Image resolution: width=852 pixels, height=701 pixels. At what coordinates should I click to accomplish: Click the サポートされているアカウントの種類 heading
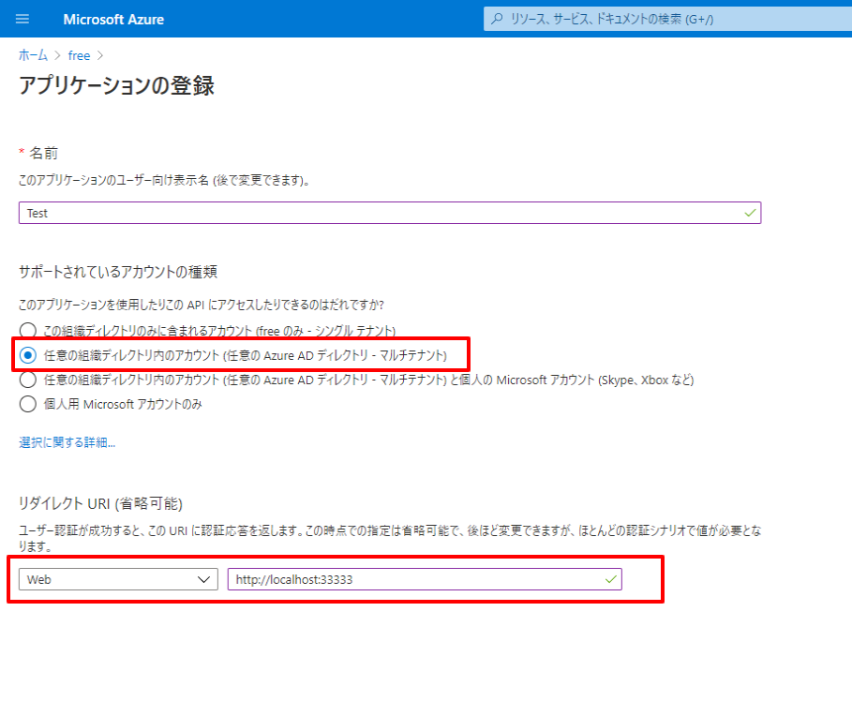(x=118, y=272)
